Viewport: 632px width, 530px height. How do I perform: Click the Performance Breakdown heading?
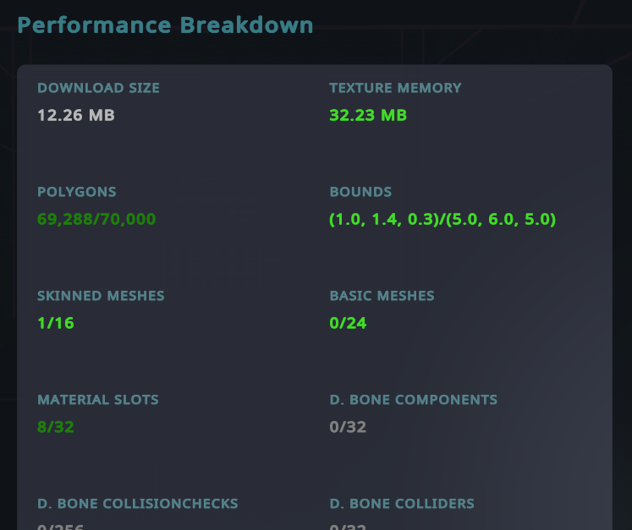point(165,25)
